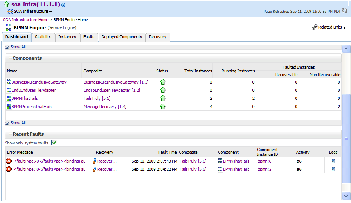Click the info icon beside soa-infra(11.1.1)
The width and height of the screenshot is (351, 203).
pos(64,5)
